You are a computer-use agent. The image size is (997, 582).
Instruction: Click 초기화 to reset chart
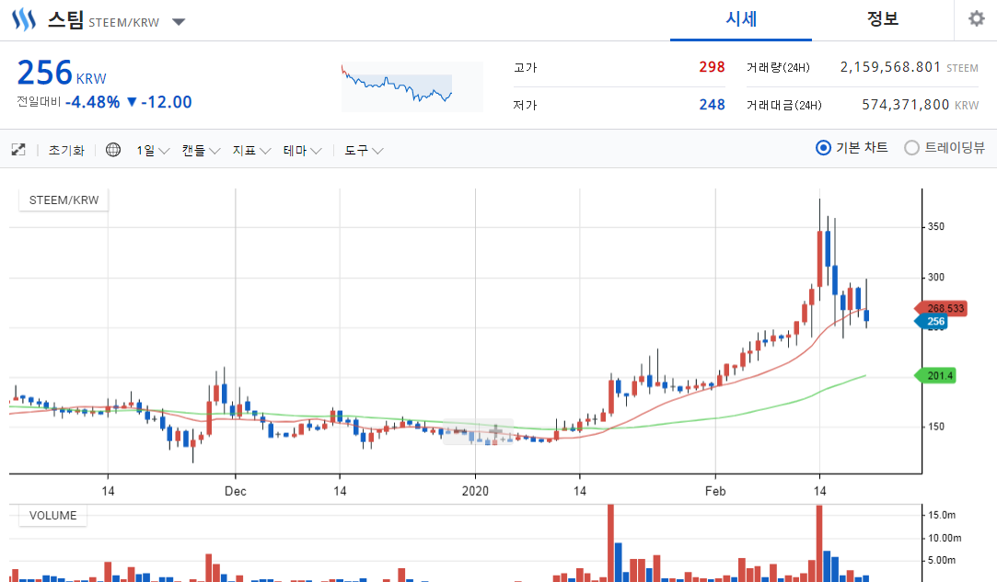[66, 151]
